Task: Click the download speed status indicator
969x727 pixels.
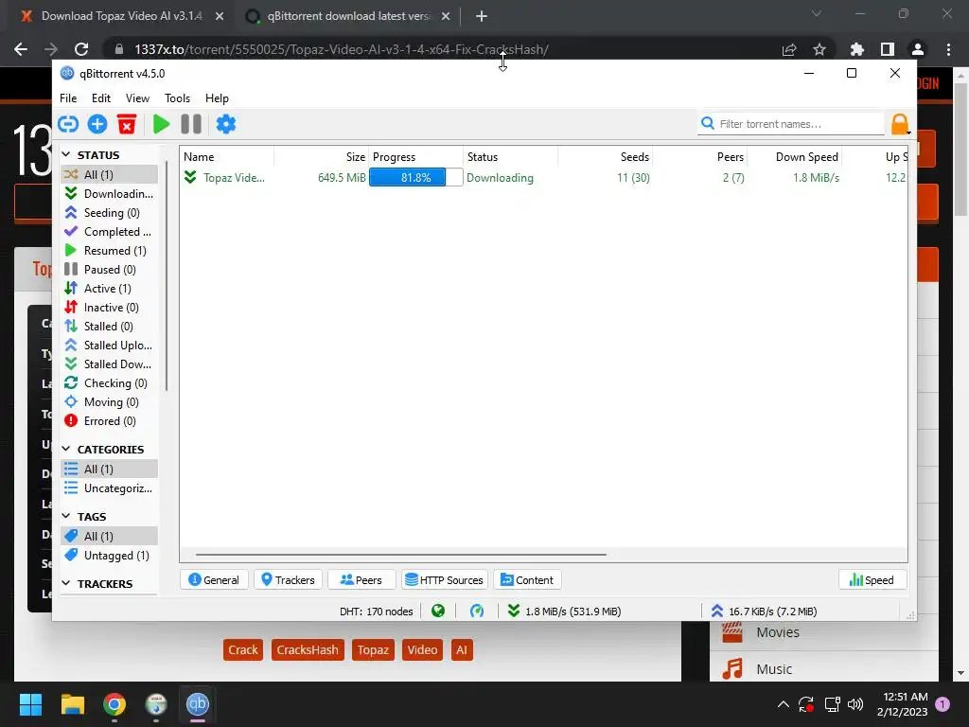Action: (x=564, y=612)
